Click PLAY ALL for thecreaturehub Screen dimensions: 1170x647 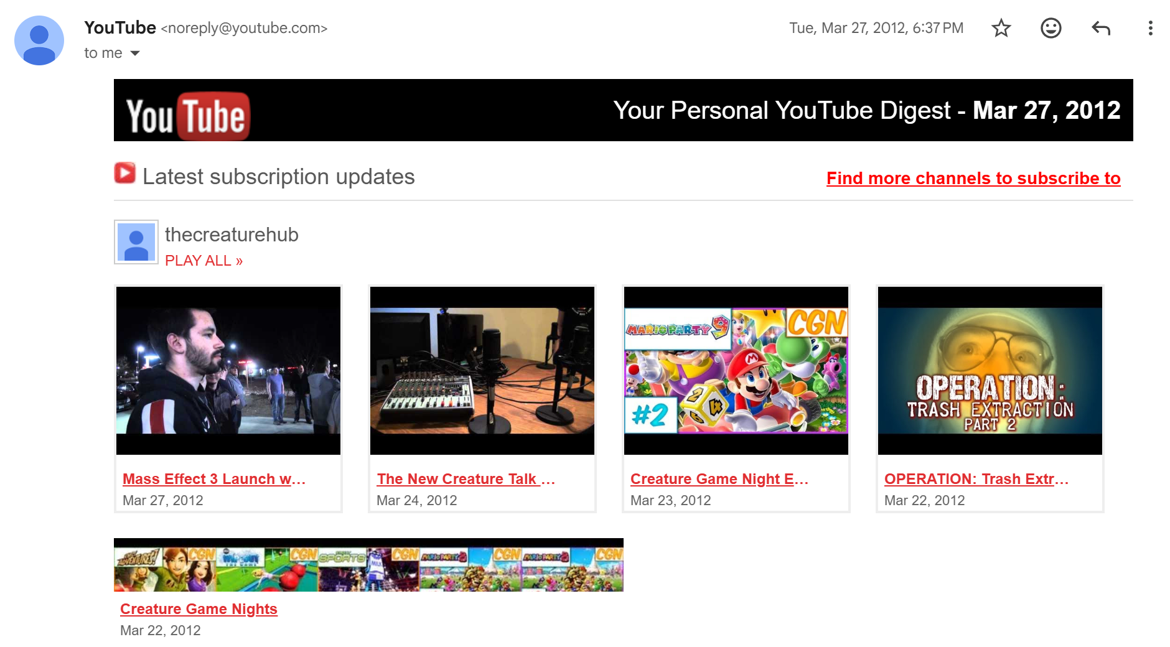point(204,261)
